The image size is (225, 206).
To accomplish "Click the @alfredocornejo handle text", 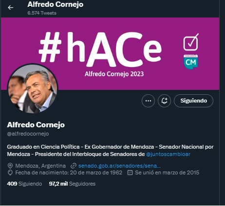I will point(28,134).
